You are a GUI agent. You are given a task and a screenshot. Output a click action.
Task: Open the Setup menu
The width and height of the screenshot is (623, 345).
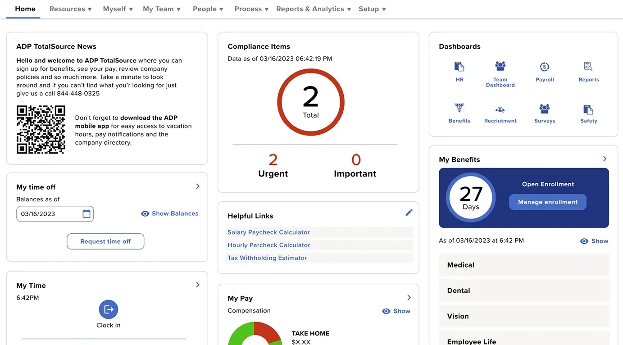(x=372, y=9)
